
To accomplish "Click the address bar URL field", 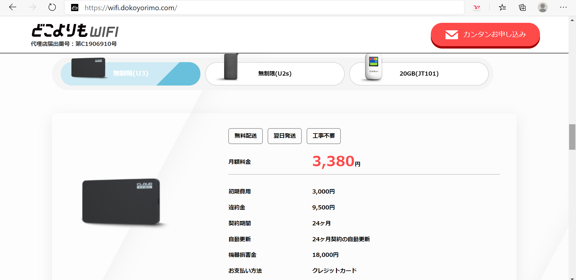I will tap(270, 8).
